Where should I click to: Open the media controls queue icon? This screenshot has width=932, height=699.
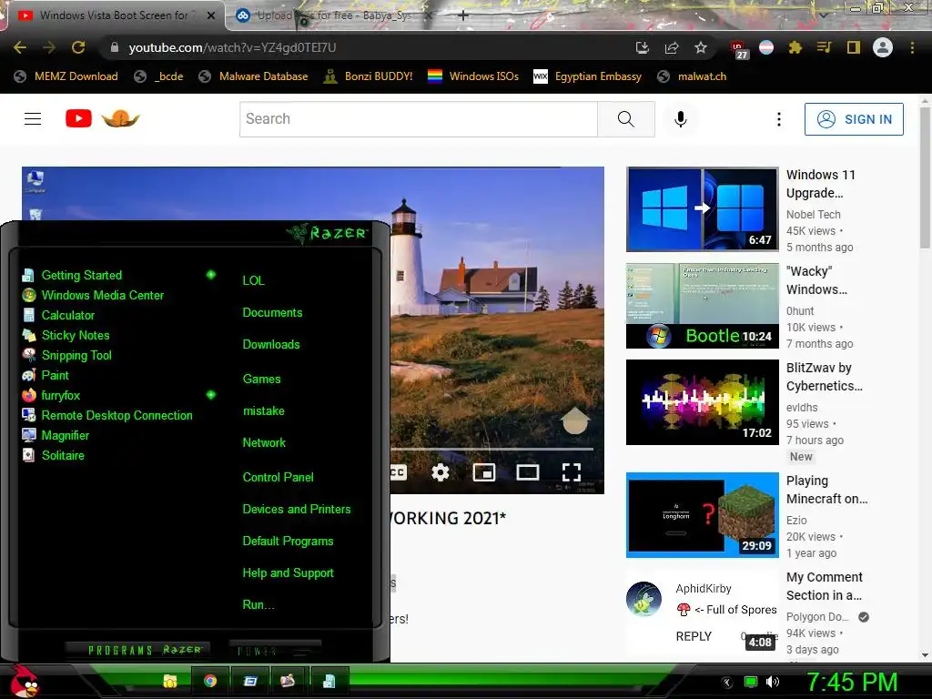click(825, 47)
